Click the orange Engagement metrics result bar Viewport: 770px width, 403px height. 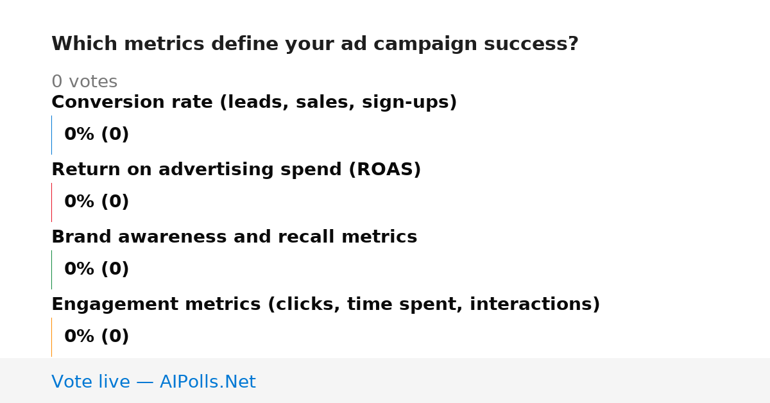pos(51,337)
